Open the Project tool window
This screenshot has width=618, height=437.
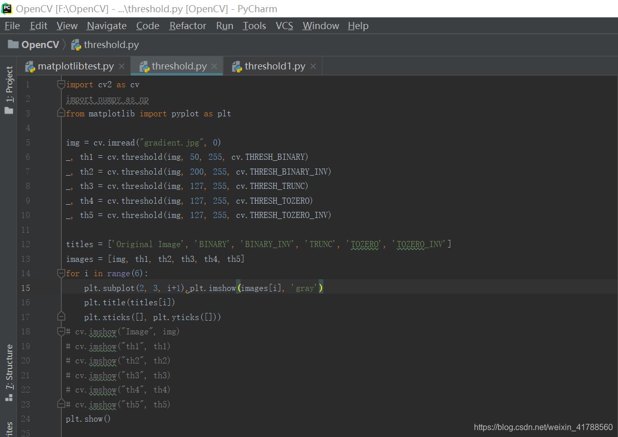(x=9, y=90)
